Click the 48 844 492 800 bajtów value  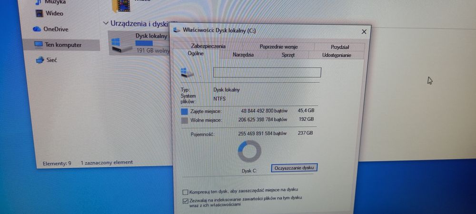(264, 111)
